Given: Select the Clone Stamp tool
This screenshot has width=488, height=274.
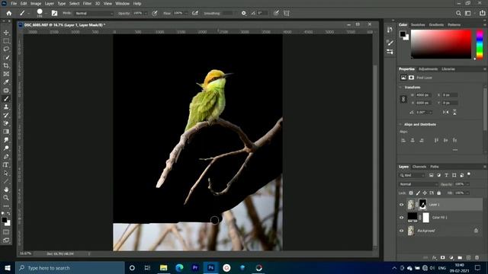Looking at the screenshot, I should pos(6,107).
